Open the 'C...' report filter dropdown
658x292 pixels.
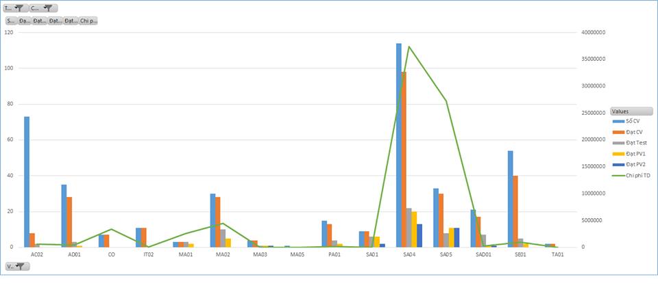43,8
